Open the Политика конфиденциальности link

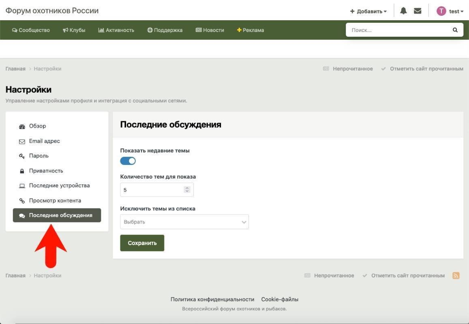[212, 299]
